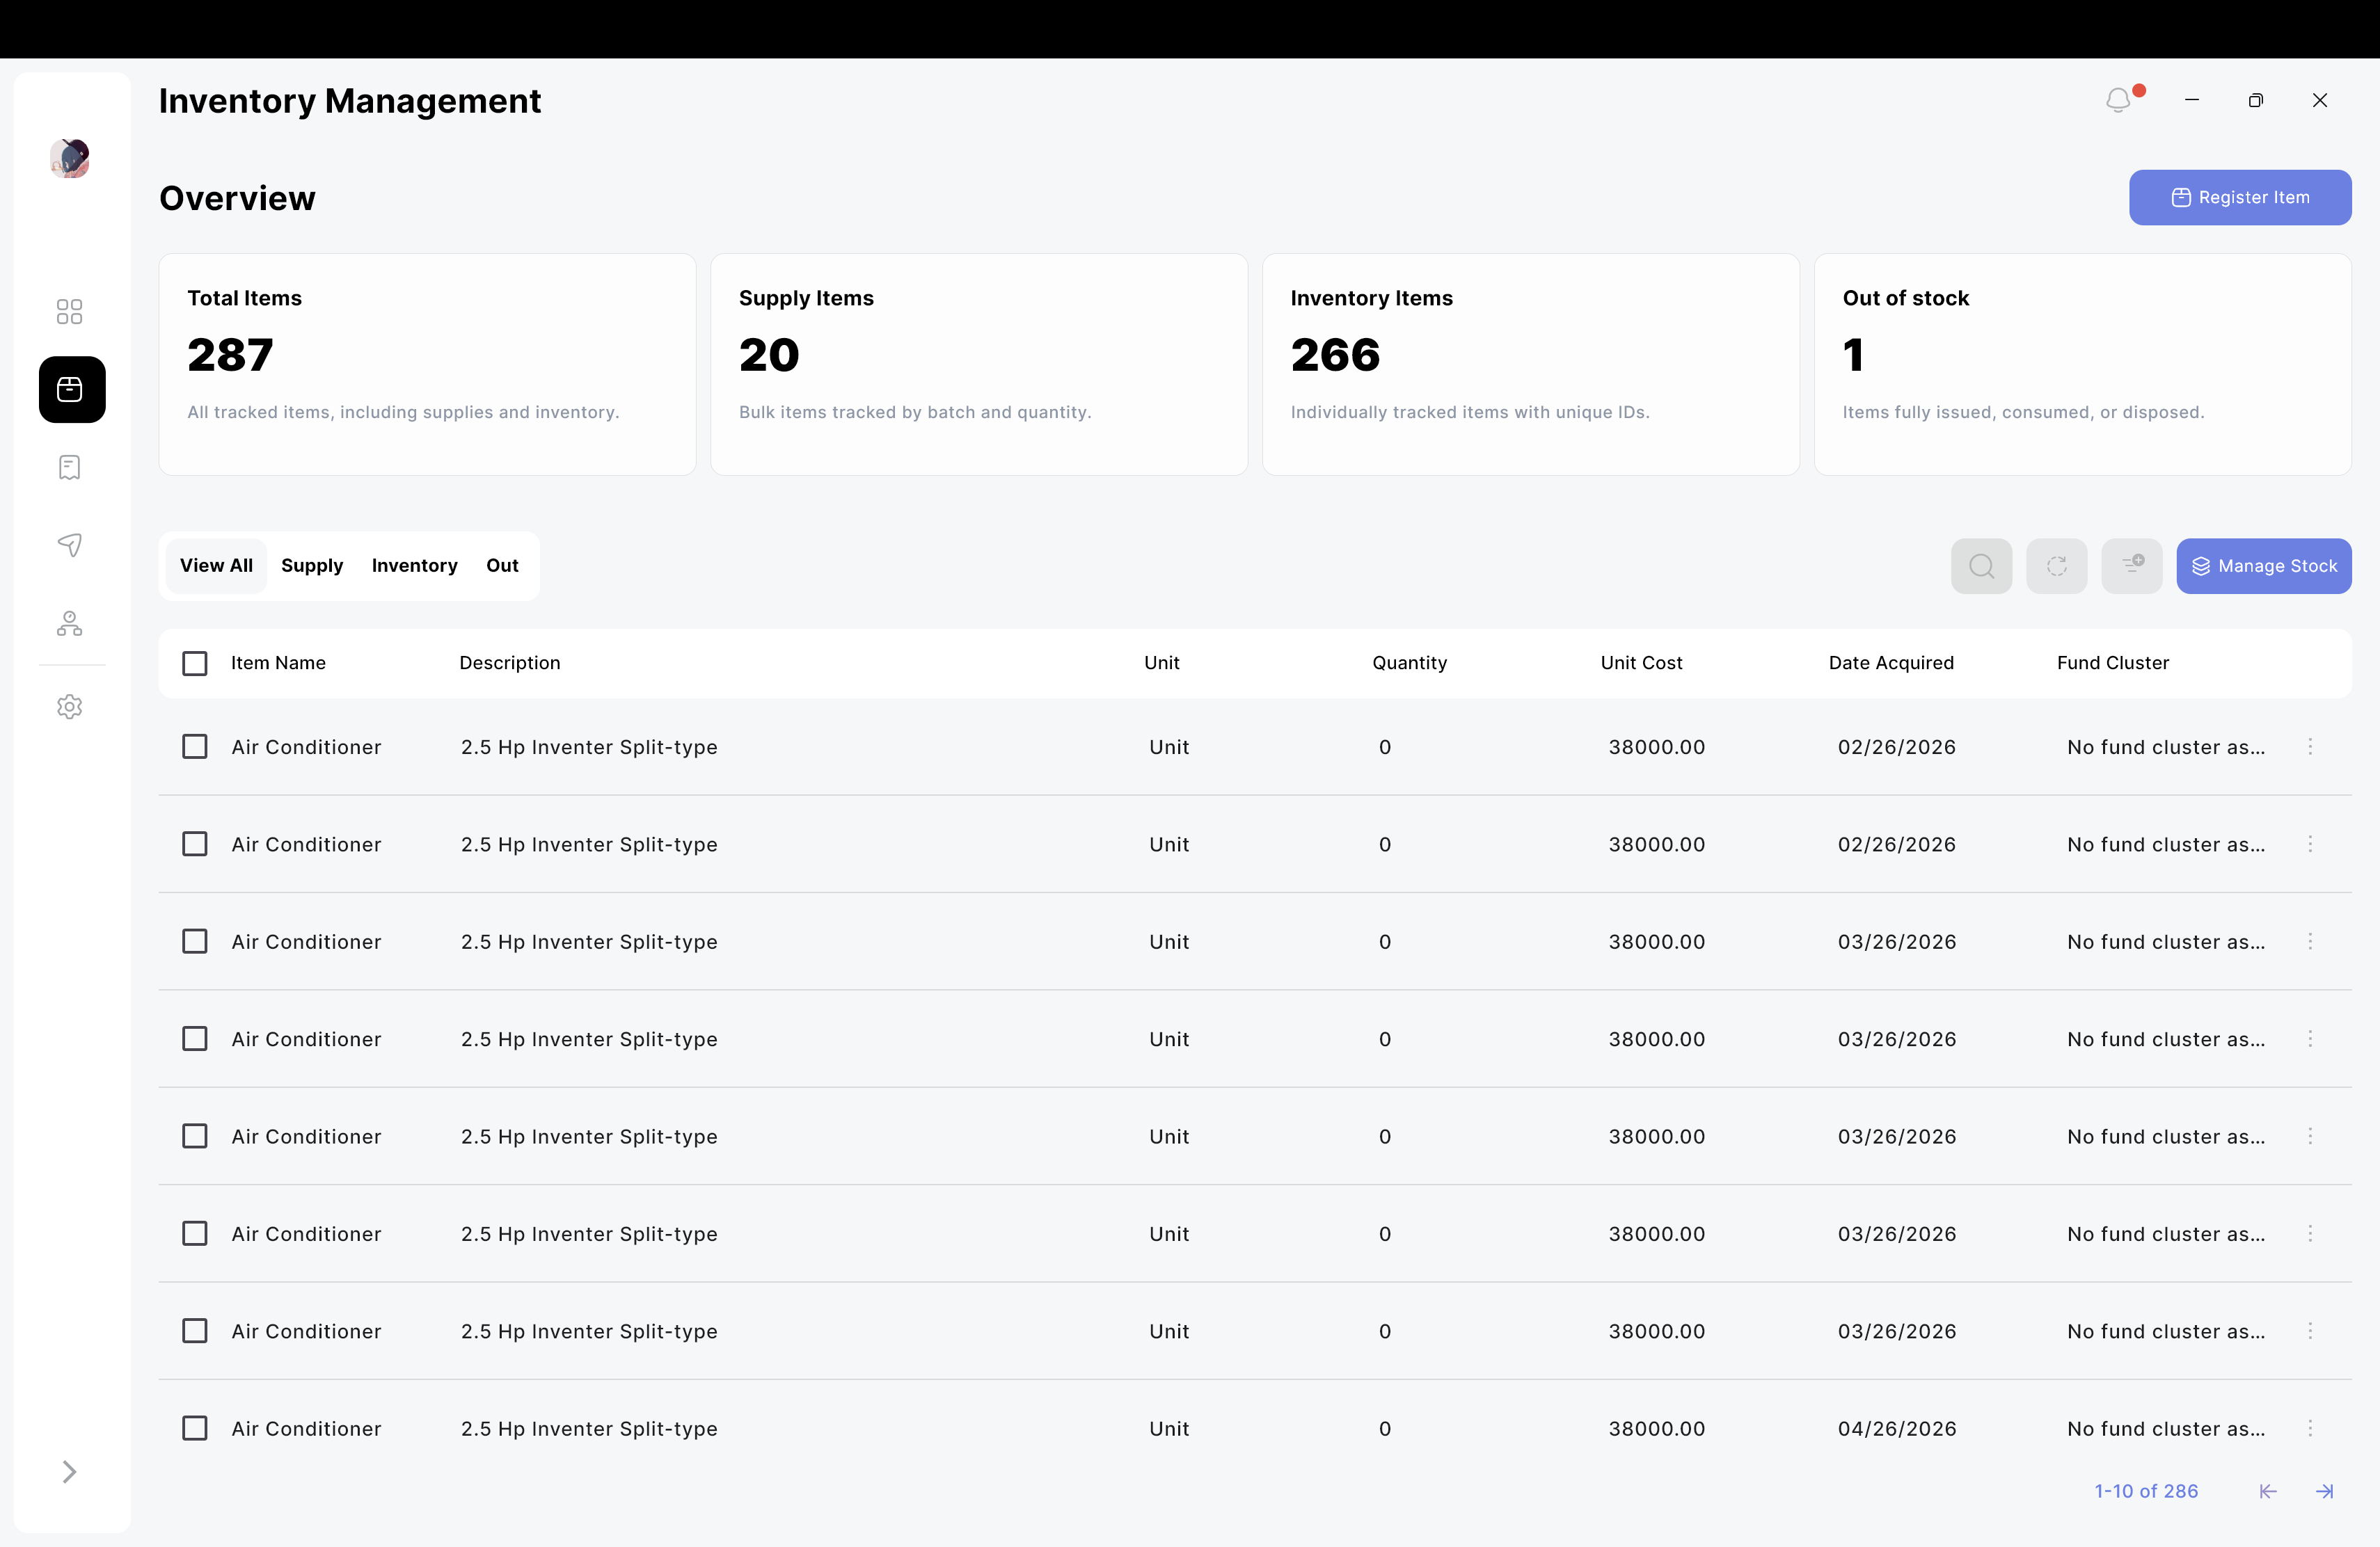The image size is (2380, 1547).
Task: Go to next page arrow in pagination
Action: (2325, 1491)
